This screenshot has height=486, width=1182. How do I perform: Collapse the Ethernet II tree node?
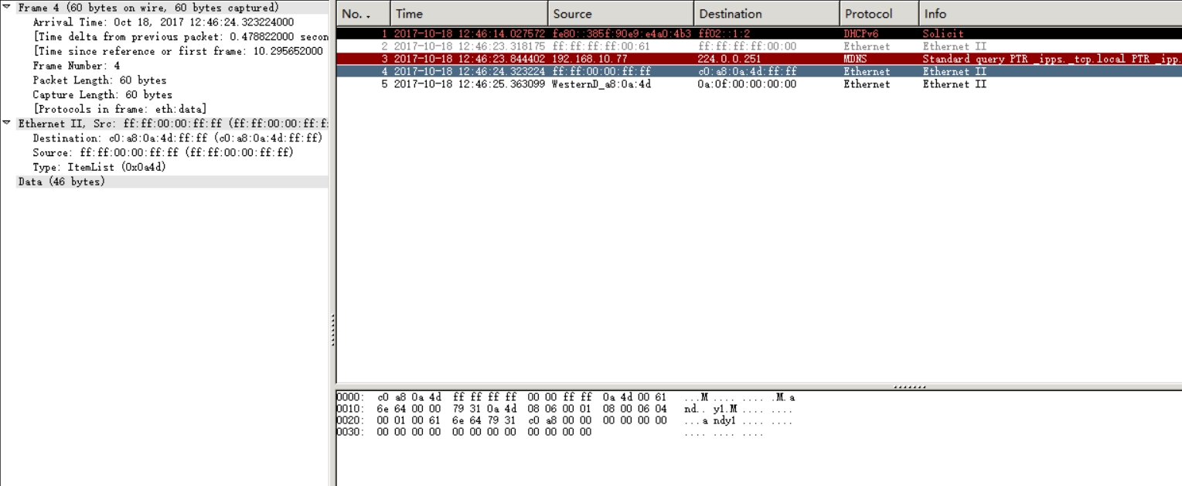pyautogui.click(x=7, y=124)
